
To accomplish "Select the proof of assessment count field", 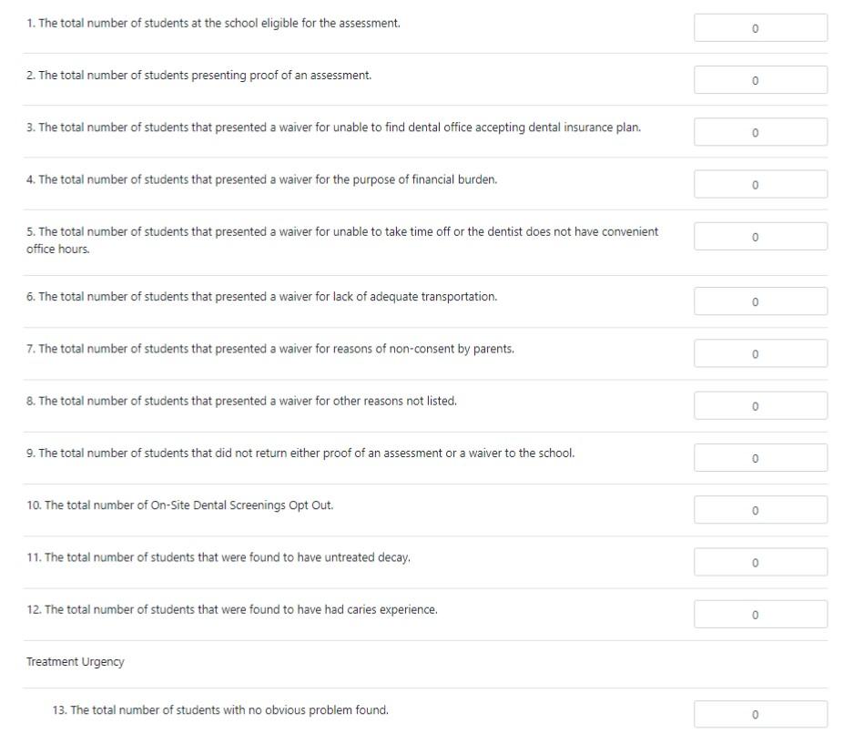I will click(x=760, y=80).
